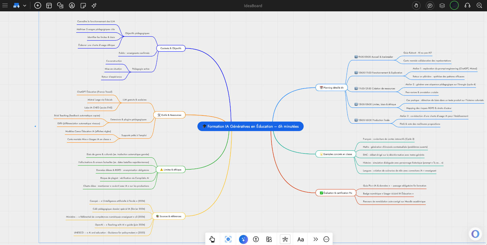
Task: Expand the bottom toolbar with double chevron
Action: coord(316,239)
